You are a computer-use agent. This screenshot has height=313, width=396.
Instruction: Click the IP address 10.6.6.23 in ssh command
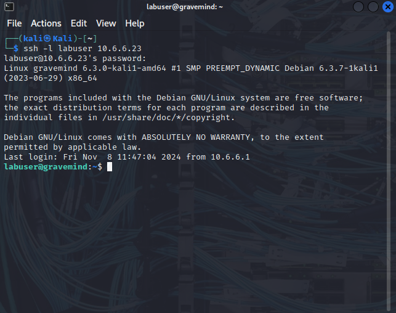pyautogui.click(x=119, y=49)
